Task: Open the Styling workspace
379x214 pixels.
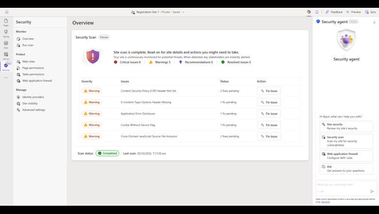Action: tap(6, 34)
